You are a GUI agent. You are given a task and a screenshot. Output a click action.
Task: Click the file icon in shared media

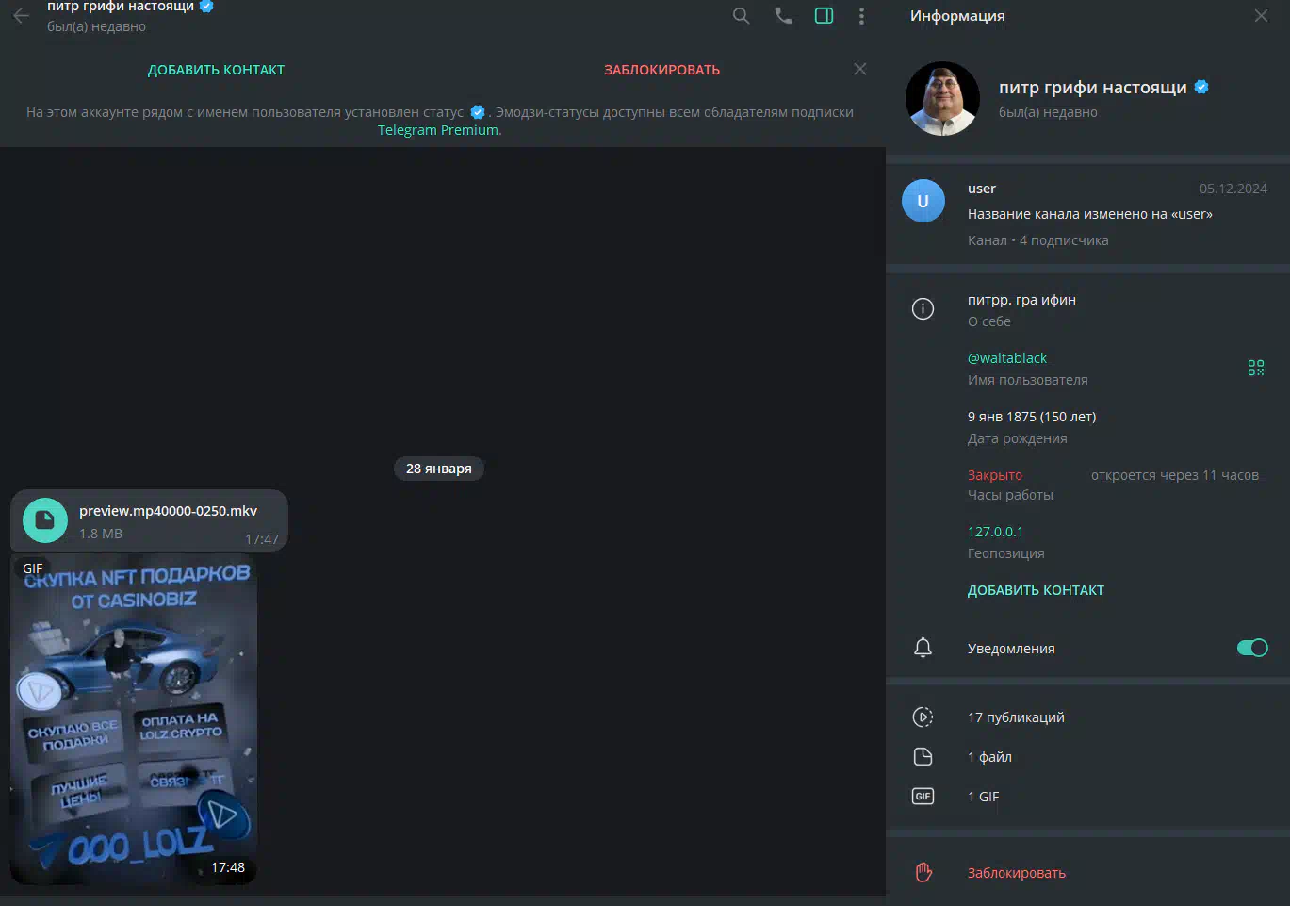pyautogui.click(x=923, y=757)
